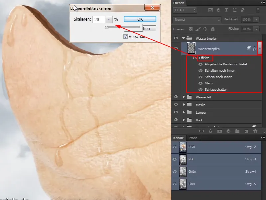Select the type layer filter icon
The width and height of the screenshot is (266, 200).
pos(226,10)
